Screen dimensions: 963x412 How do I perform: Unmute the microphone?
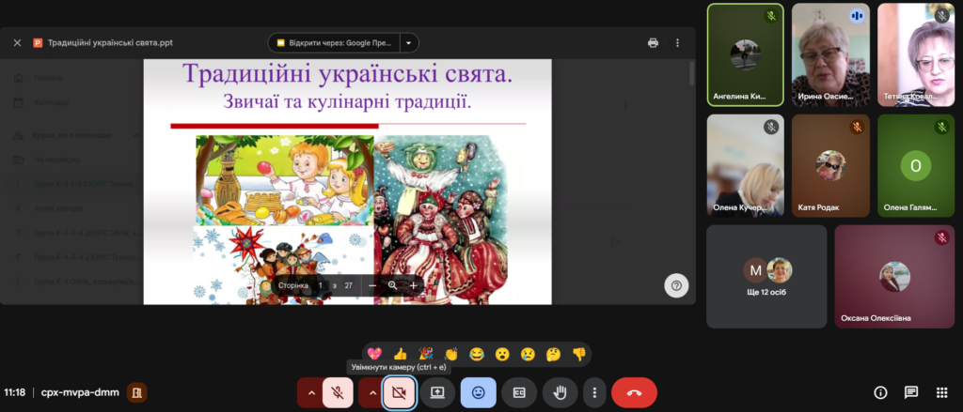[x=338, y=392]
